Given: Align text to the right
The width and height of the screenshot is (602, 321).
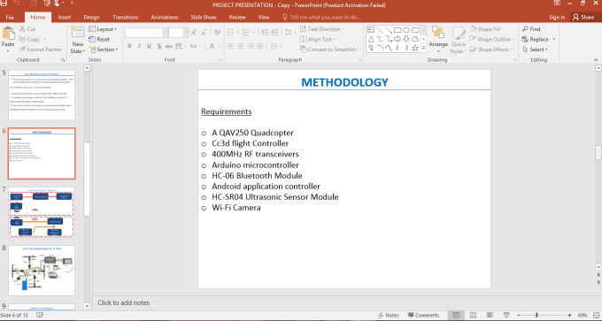Looking at the screenshot, I should click(251, 46).
